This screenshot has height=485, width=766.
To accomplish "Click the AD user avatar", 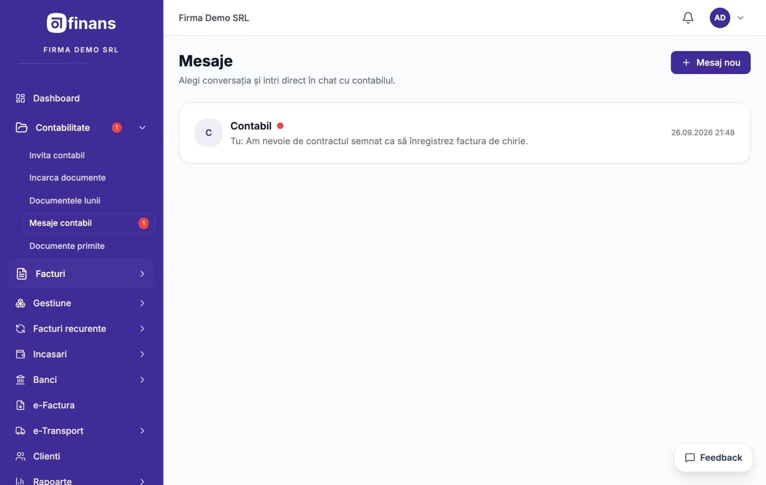I will point(720,18).
